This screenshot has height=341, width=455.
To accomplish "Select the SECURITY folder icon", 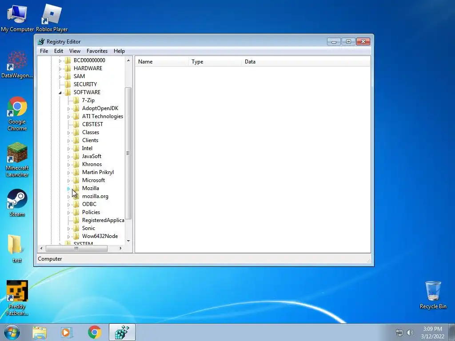I will click(68, 84).
